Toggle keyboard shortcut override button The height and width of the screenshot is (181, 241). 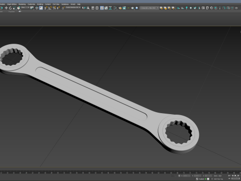click(41, 8)
